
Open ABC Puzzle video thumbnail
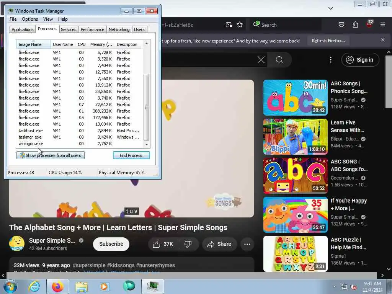point(295,253)
